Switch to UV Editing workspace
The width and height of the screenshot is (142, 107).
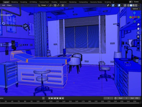point(33,2)
